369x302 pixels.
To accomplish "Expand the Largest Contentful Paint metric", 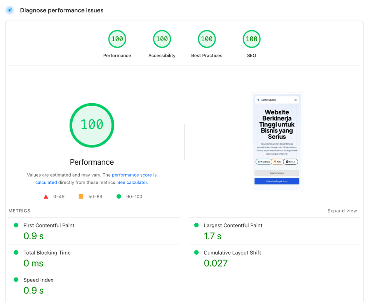I will (233, 226).
